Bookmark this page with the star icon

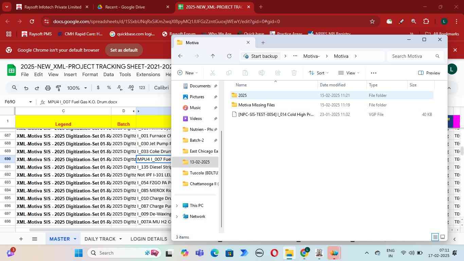(x=372, y=21)
